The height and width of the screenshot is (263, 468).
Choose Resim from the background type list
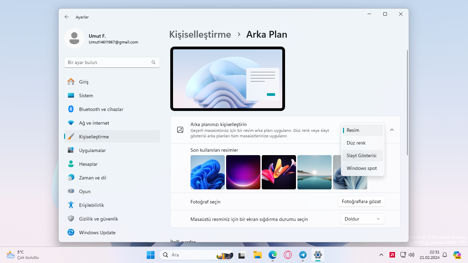[x=363, y=130]
